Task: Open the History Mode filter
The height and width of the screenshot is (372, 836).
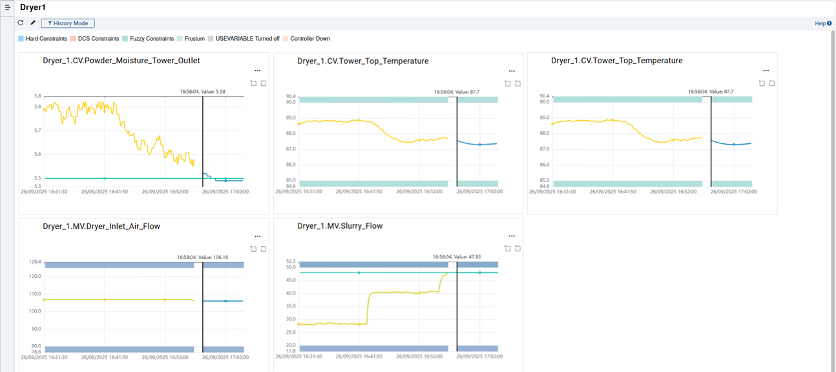Action: point(67,23)
